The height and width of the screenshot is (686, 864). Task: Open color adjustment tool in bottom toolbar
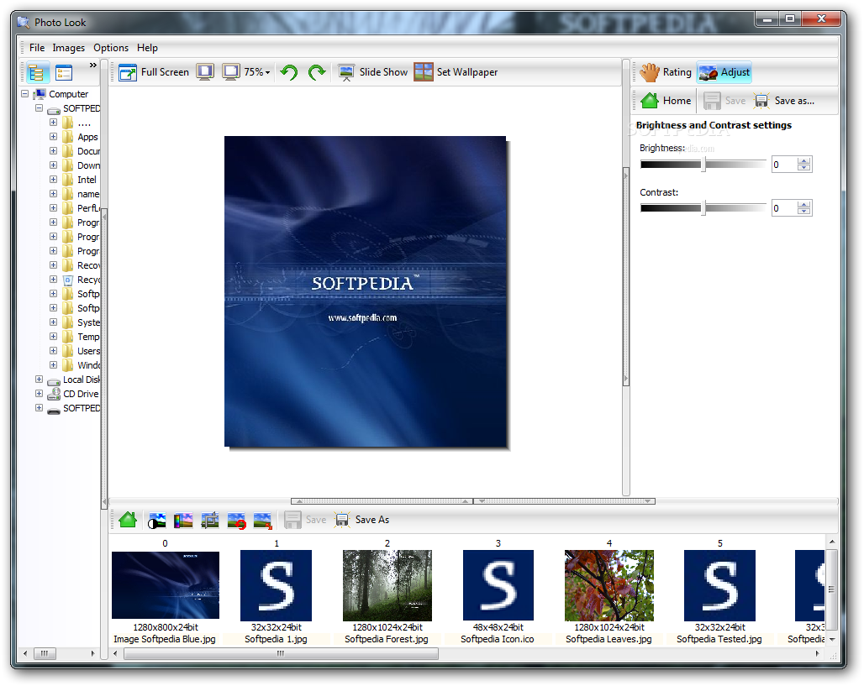(x=183, y=520)
